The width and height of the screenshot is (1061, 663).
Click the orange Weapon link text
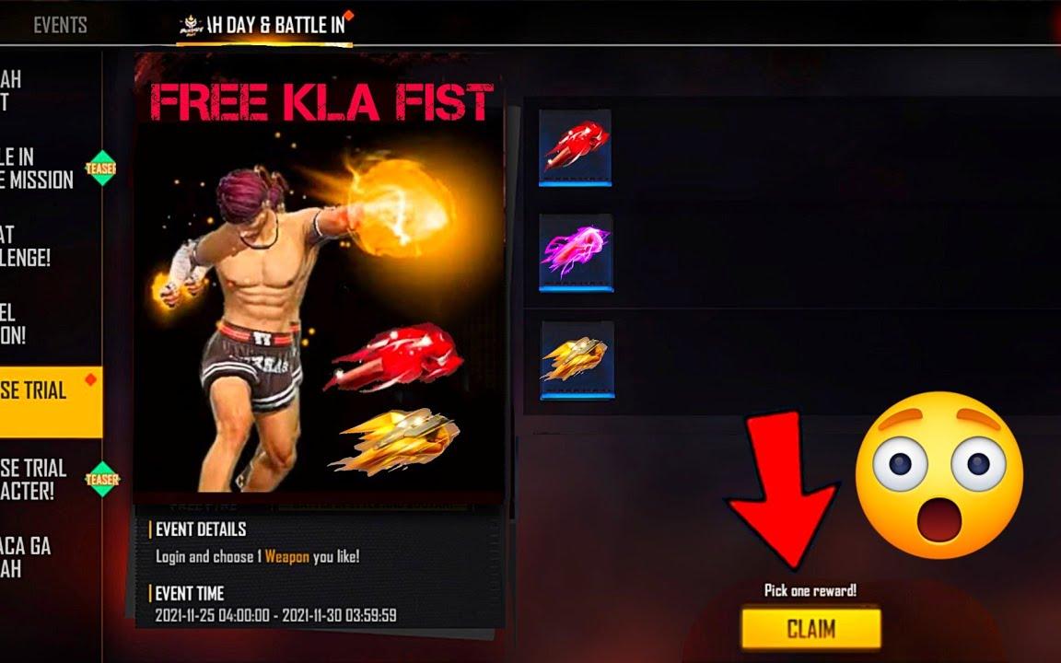click(287, 556)
